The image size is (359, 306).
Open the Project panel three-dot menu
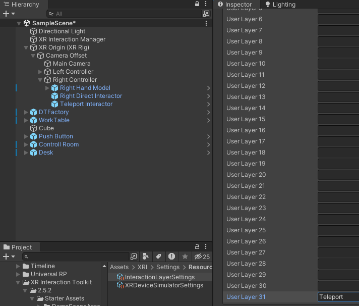point(206,246)
